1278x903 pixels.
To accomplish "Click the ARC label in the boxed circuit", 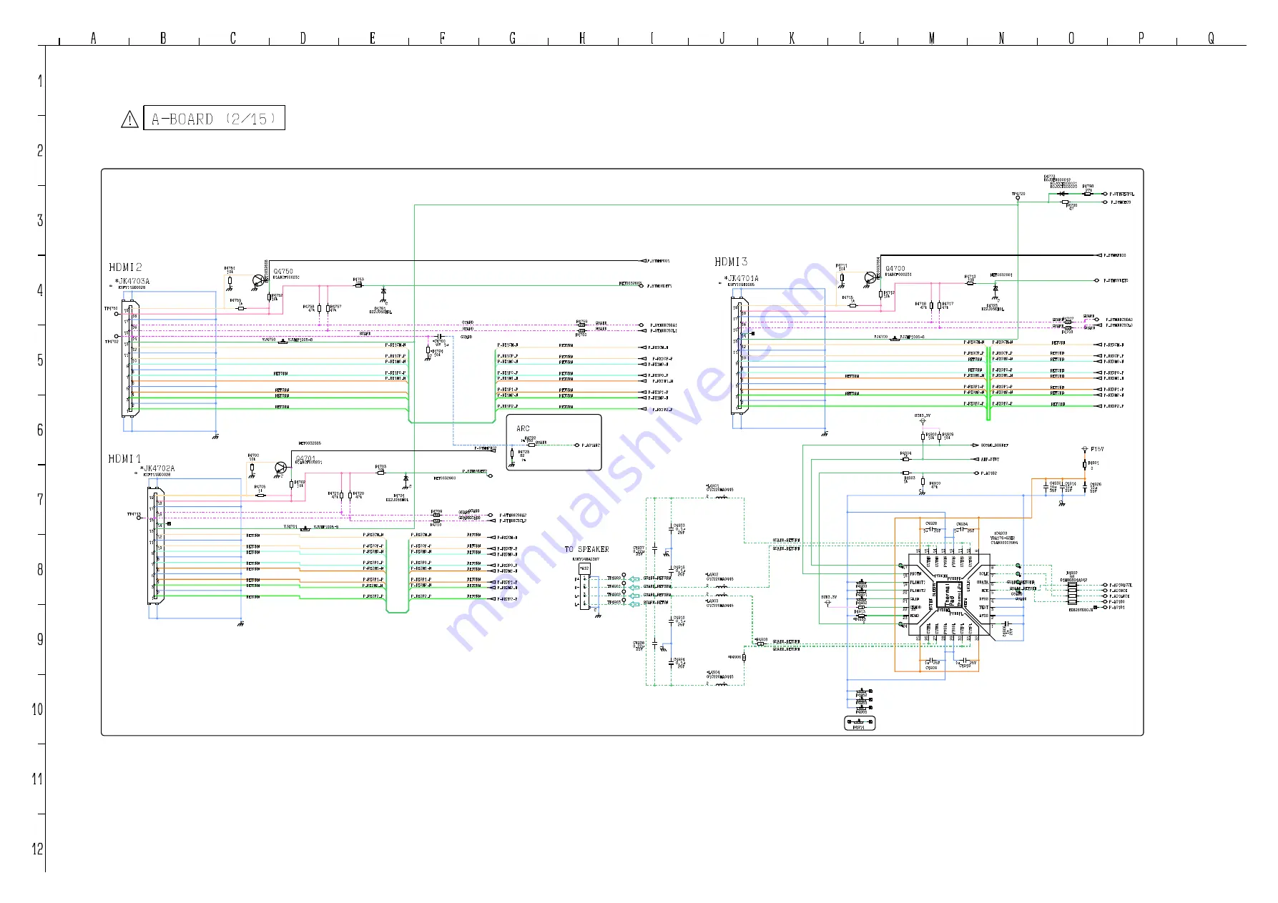I will pos(524,428).
